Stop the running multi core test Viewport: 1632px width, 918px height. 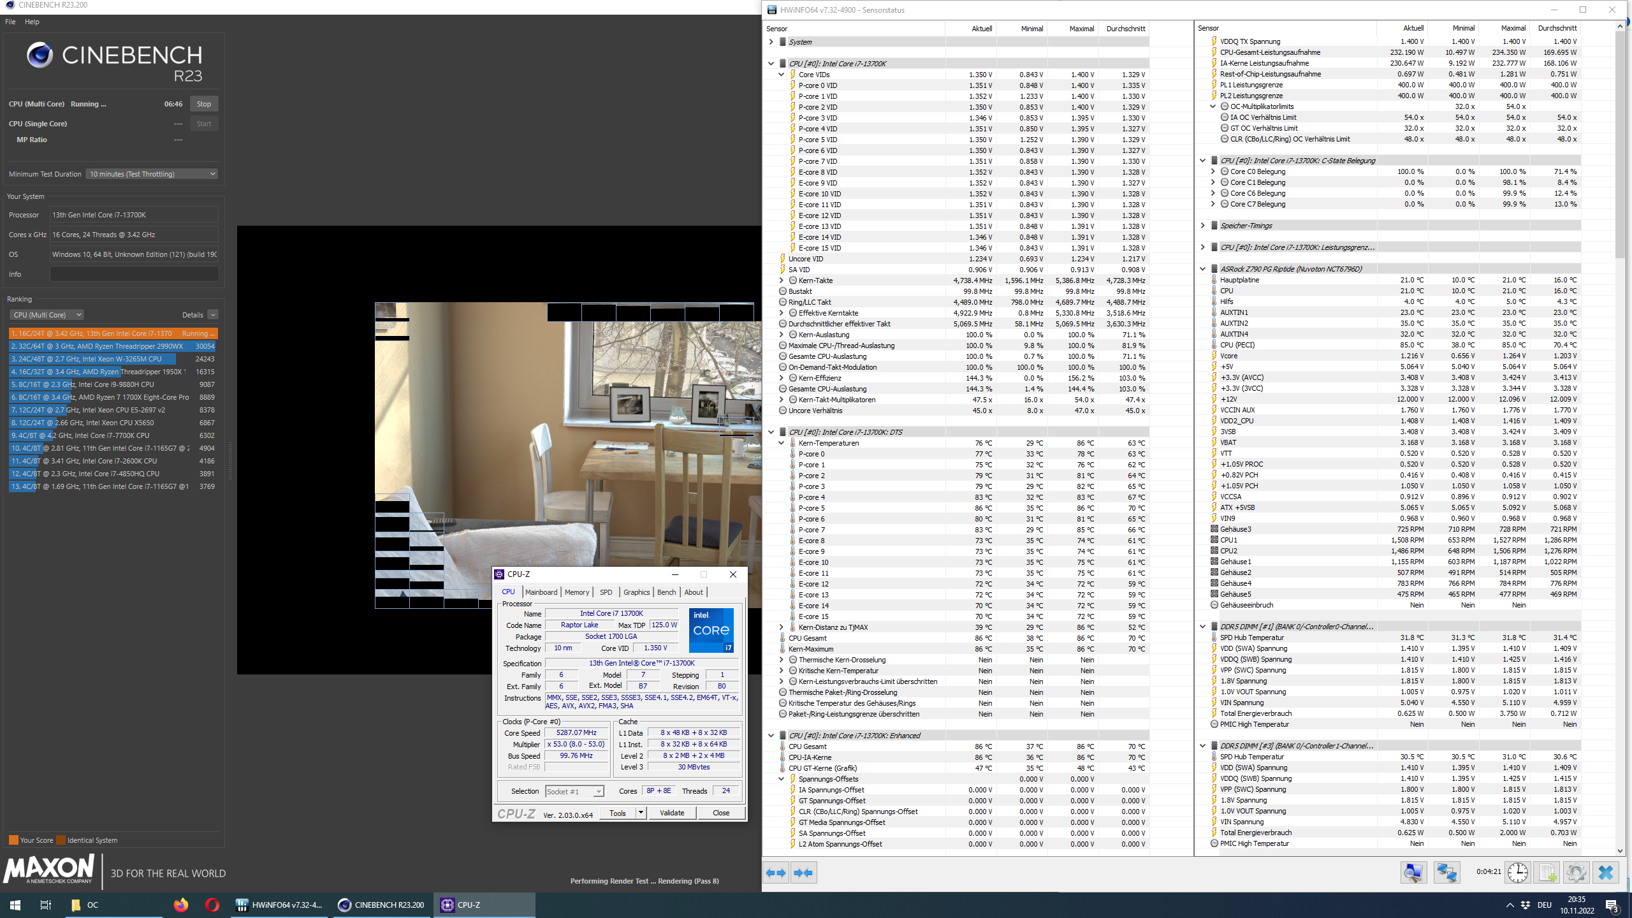204,104
